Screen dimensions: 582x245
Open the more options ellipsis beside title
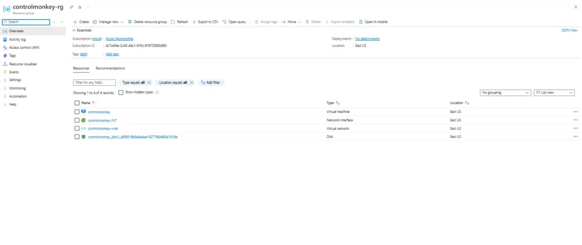pyautogui.click(x=88, y=7)
